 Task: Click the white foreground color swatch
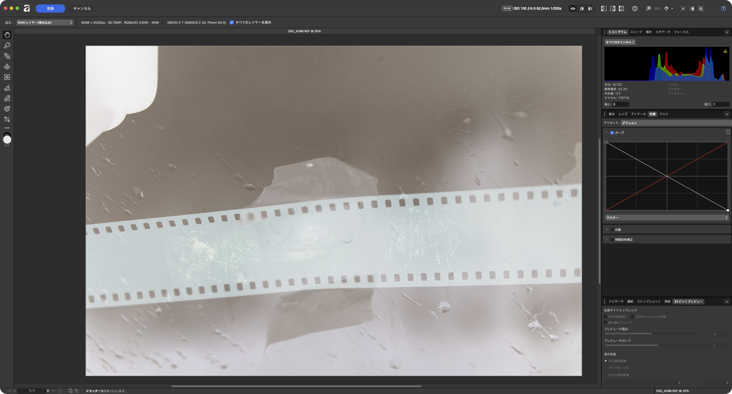[7, 140]
